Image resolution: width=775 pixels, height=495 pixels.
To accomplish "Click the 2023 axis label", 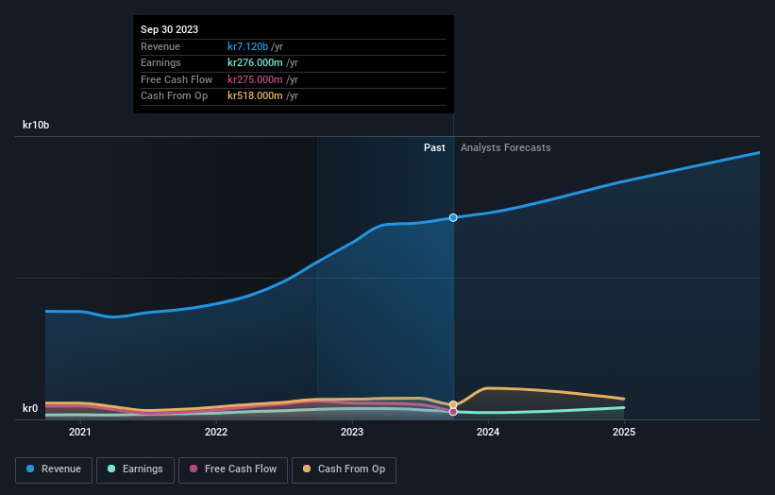I will pyautogui.click(x=352, y=432).
